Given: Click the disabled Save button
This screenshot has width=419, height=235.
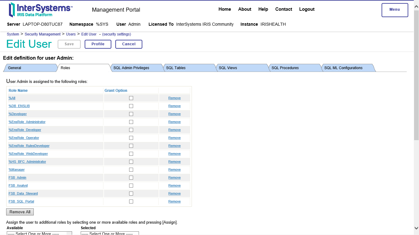Looking at the screenshot, I should coord(69,44).
